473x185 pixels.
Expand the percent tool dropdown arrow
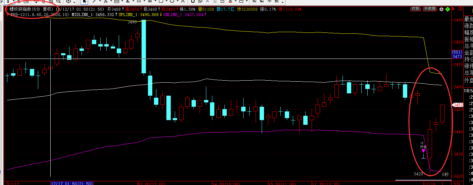click(111, 1)
